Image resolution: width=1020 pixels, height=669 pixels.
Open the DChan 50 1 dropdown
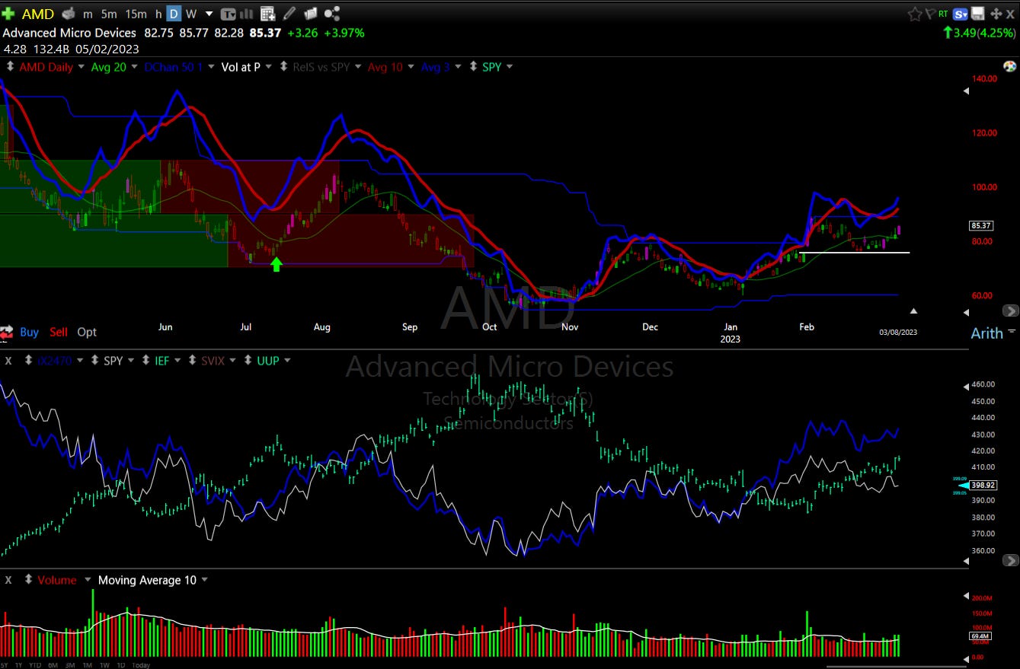[x=211, y=67]
